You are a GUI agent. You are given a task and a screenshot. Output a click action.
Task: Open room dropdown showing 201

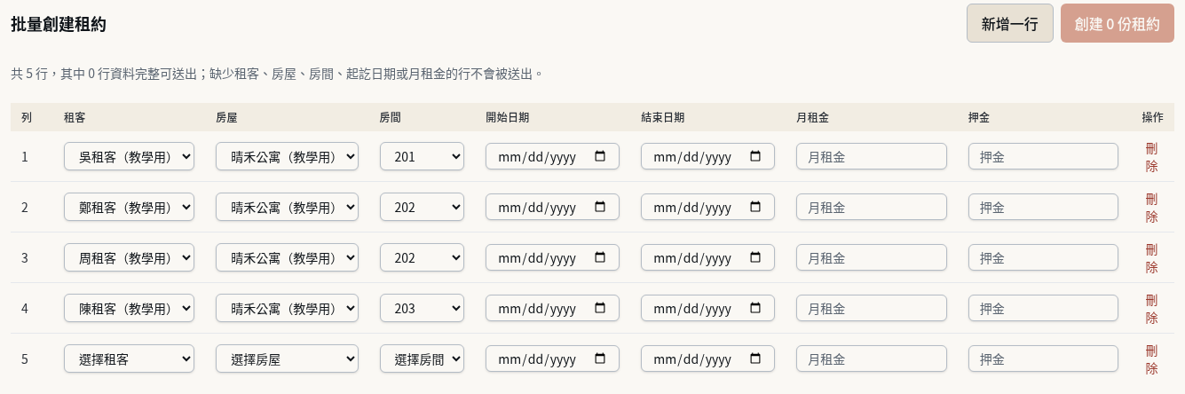pos(422,156)
